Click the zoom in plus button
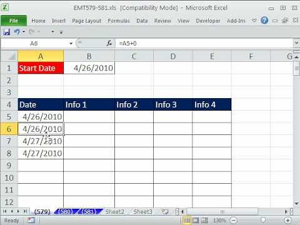 pos(287,220)
